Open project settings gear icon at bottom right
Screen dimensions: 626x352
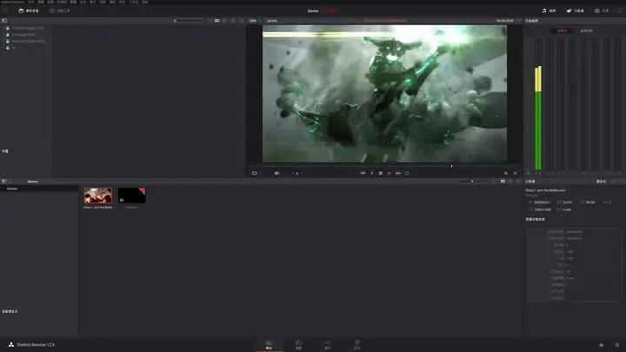pyautogui.click(x=617, y=345)
